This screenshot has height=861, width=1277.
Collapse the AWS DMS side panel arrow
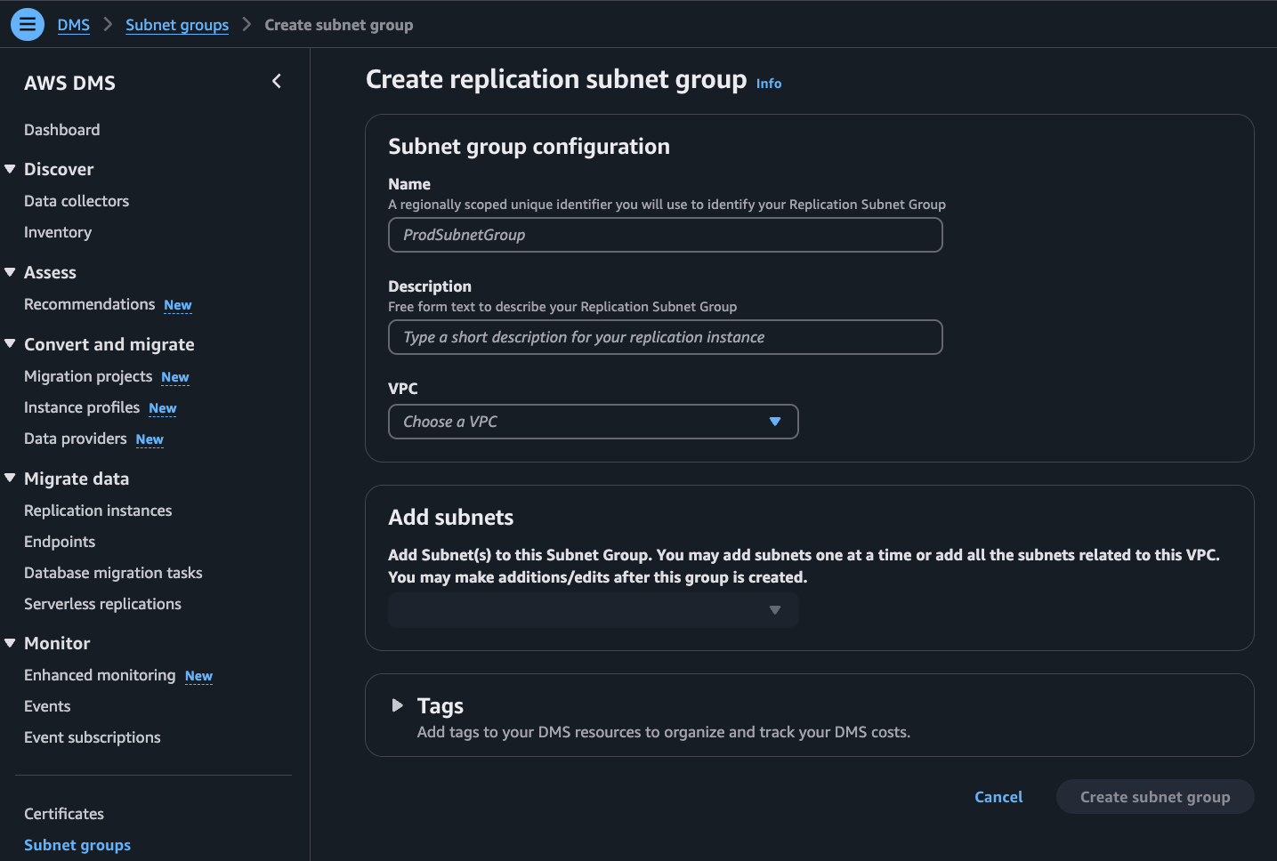pyautogui.click(x=277, y=82)
